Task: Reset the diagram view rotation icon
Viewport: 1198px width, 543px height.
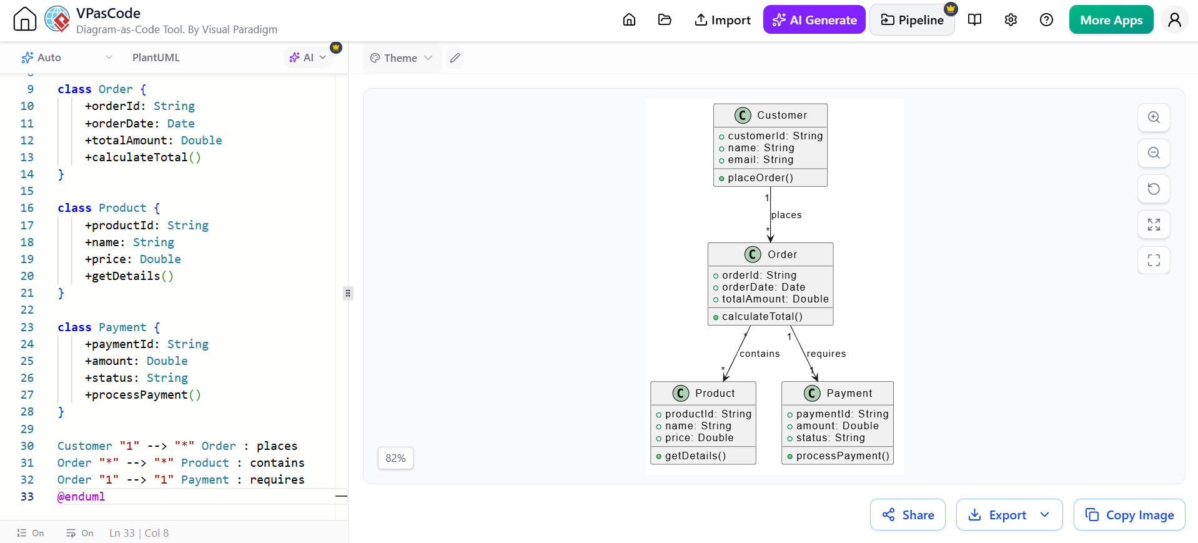Action: pos(1154,189)
